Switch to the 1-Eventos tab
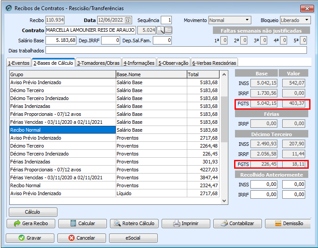 pos(19,63)
